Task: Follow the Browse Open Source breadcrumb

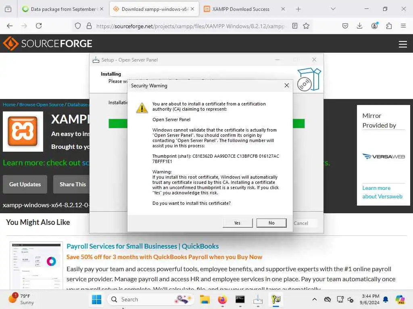Action: [42, 105]
